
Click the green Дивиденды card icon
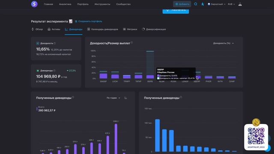coord(38,71)
